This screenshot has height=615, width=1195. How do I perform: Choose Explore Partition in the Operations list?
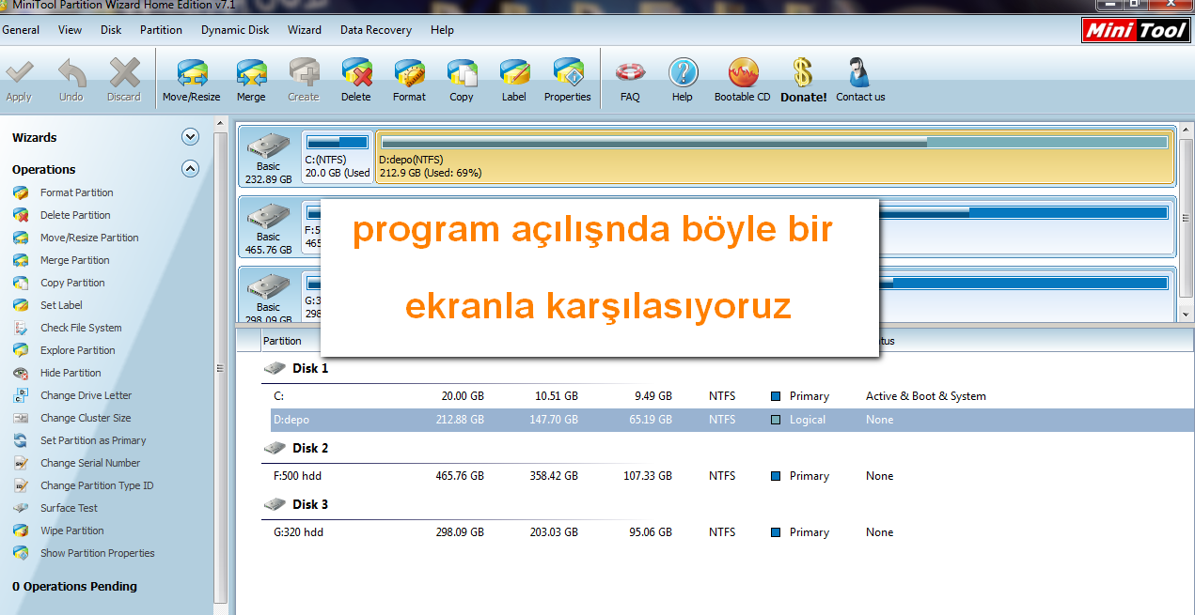[x=77, y=350]
